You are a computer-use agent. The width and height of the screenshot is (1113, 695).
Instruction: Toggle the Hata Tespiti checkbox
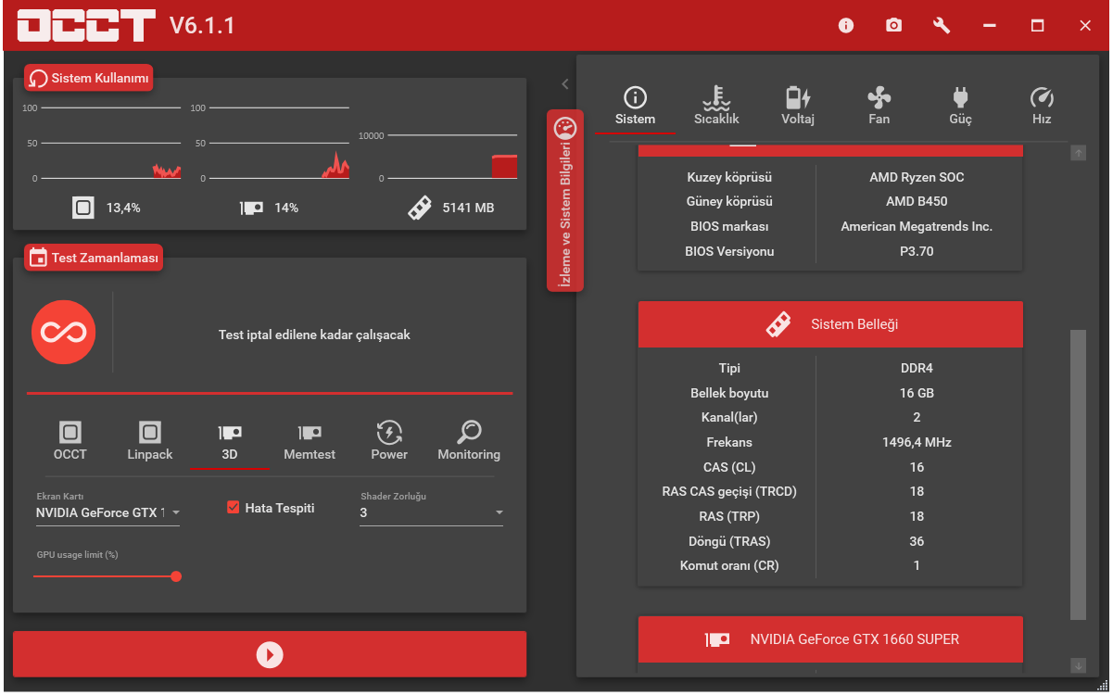(x=233, y=507)
